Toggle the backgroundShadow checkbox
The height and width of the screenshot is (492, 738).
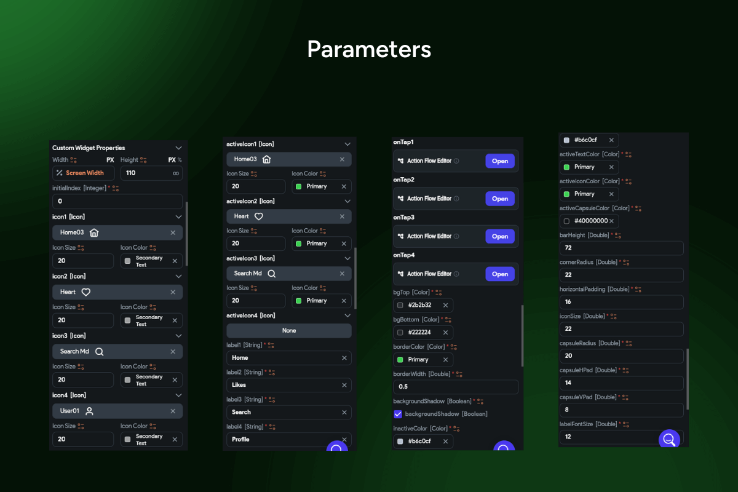click(398, 414)
